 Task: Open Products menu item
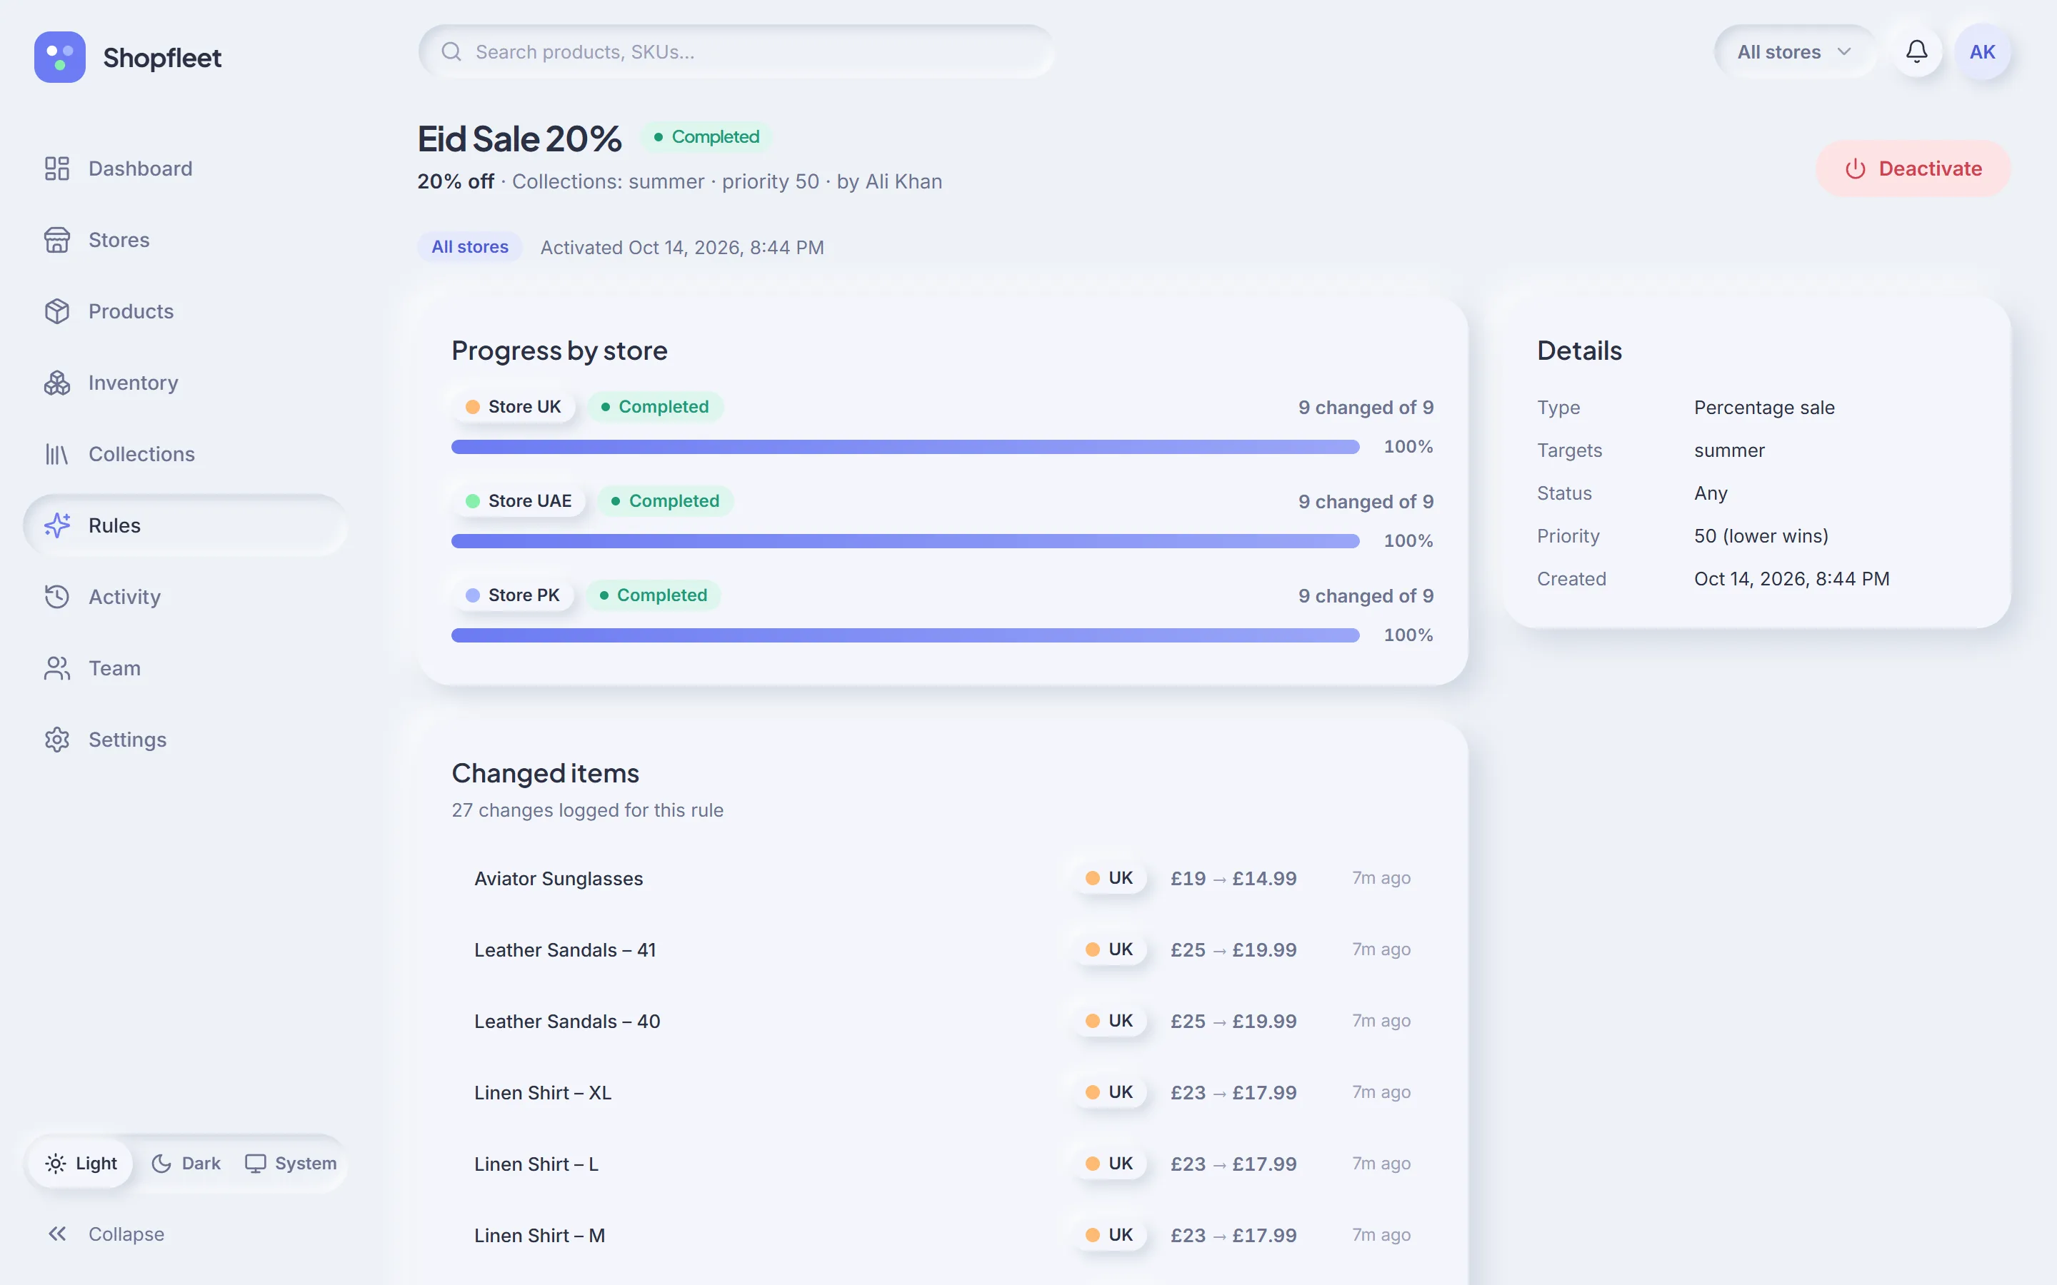click(185, 311)
